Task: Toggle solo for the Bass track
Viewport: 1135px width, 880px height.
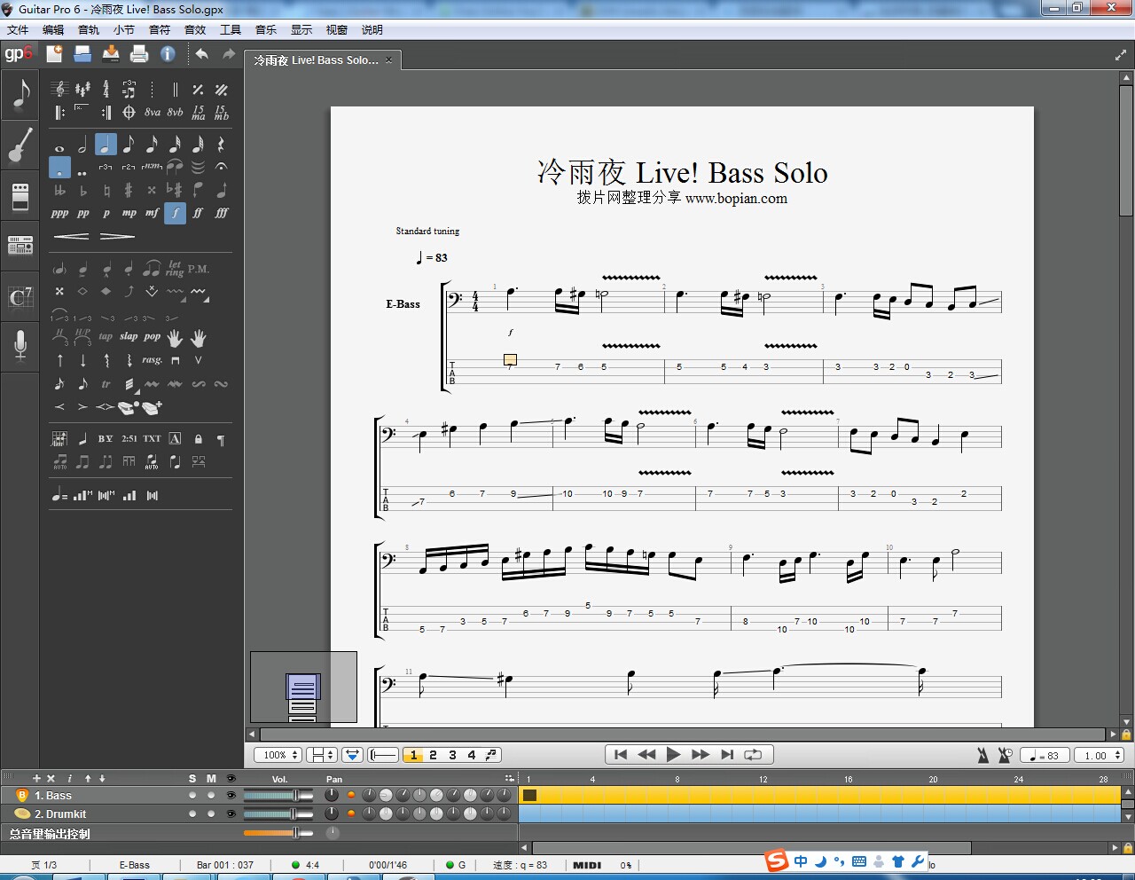Action: [x=192, y=796]
